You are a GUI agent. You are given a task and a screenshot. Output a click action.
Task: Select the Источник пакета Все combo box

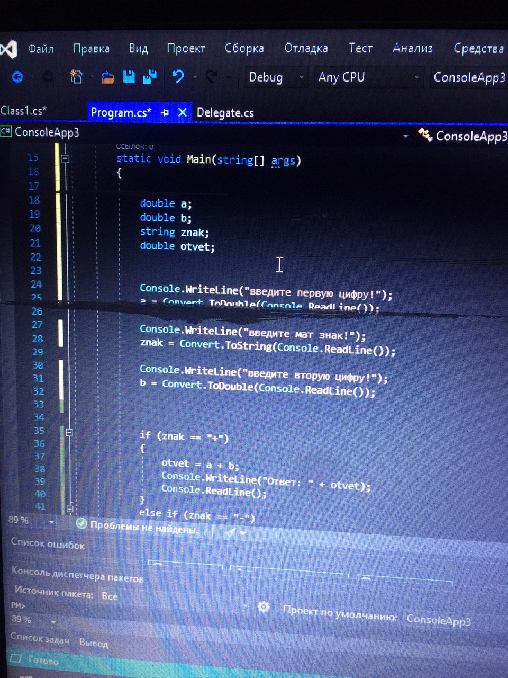[x=174, y=599]
